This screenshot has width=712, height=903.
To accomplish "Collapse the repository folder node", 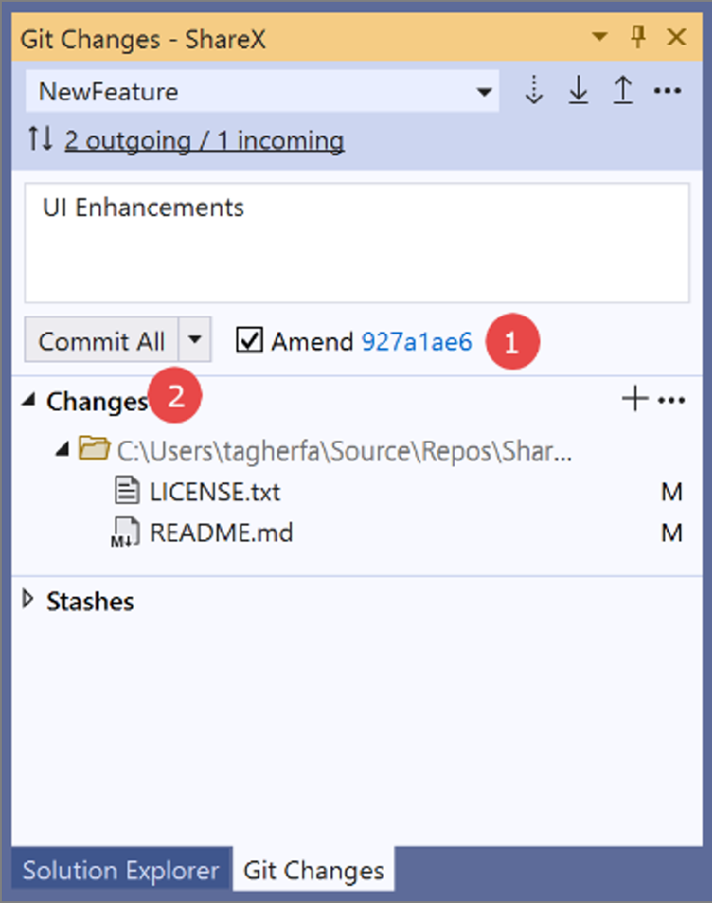I will (x=63, y=451).
